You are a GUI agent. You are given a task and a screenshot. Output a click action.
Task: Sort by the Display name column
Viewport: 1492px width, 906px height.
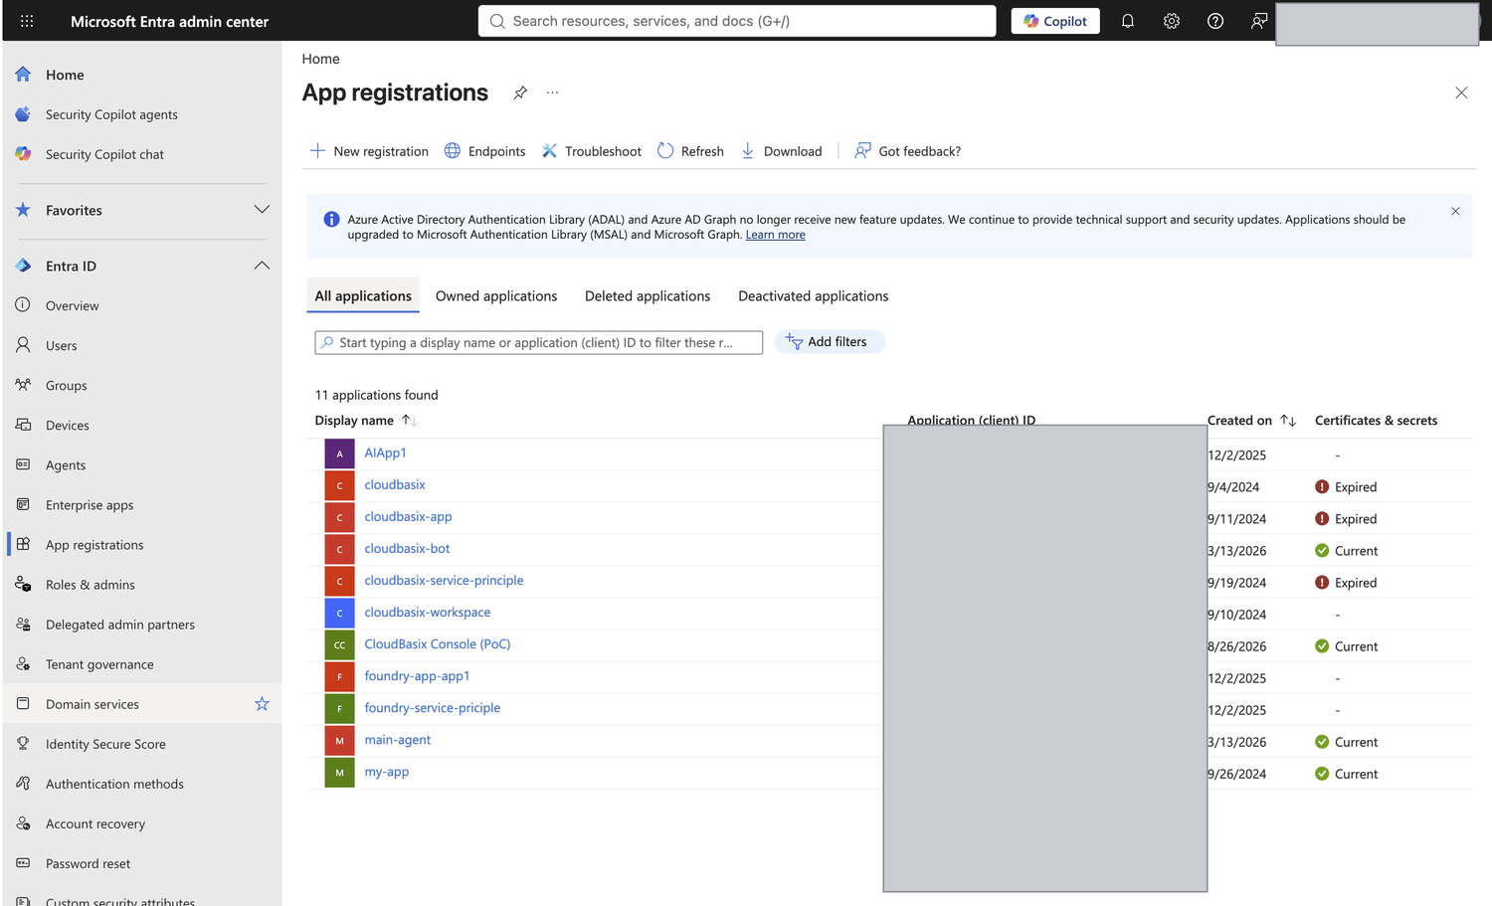pyautogui.click(x=365, y=421)
